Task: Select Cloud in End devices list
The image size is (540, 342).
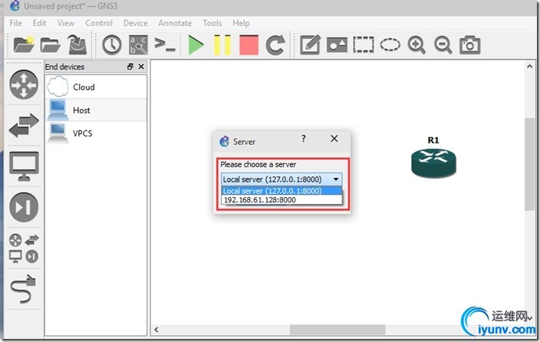Action: click(x=96, y=87)
